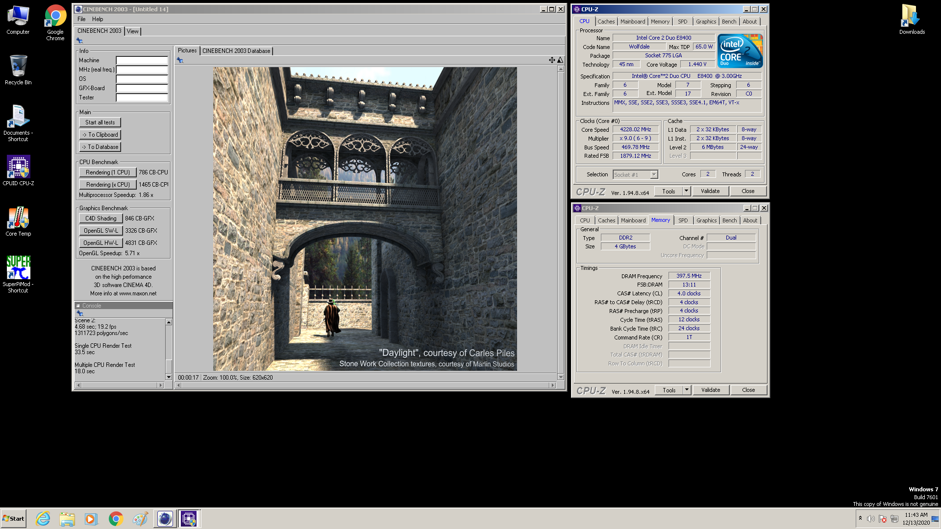Open the Start menu
This screenshot has width=941, height=529.
[x=14, y=519]
